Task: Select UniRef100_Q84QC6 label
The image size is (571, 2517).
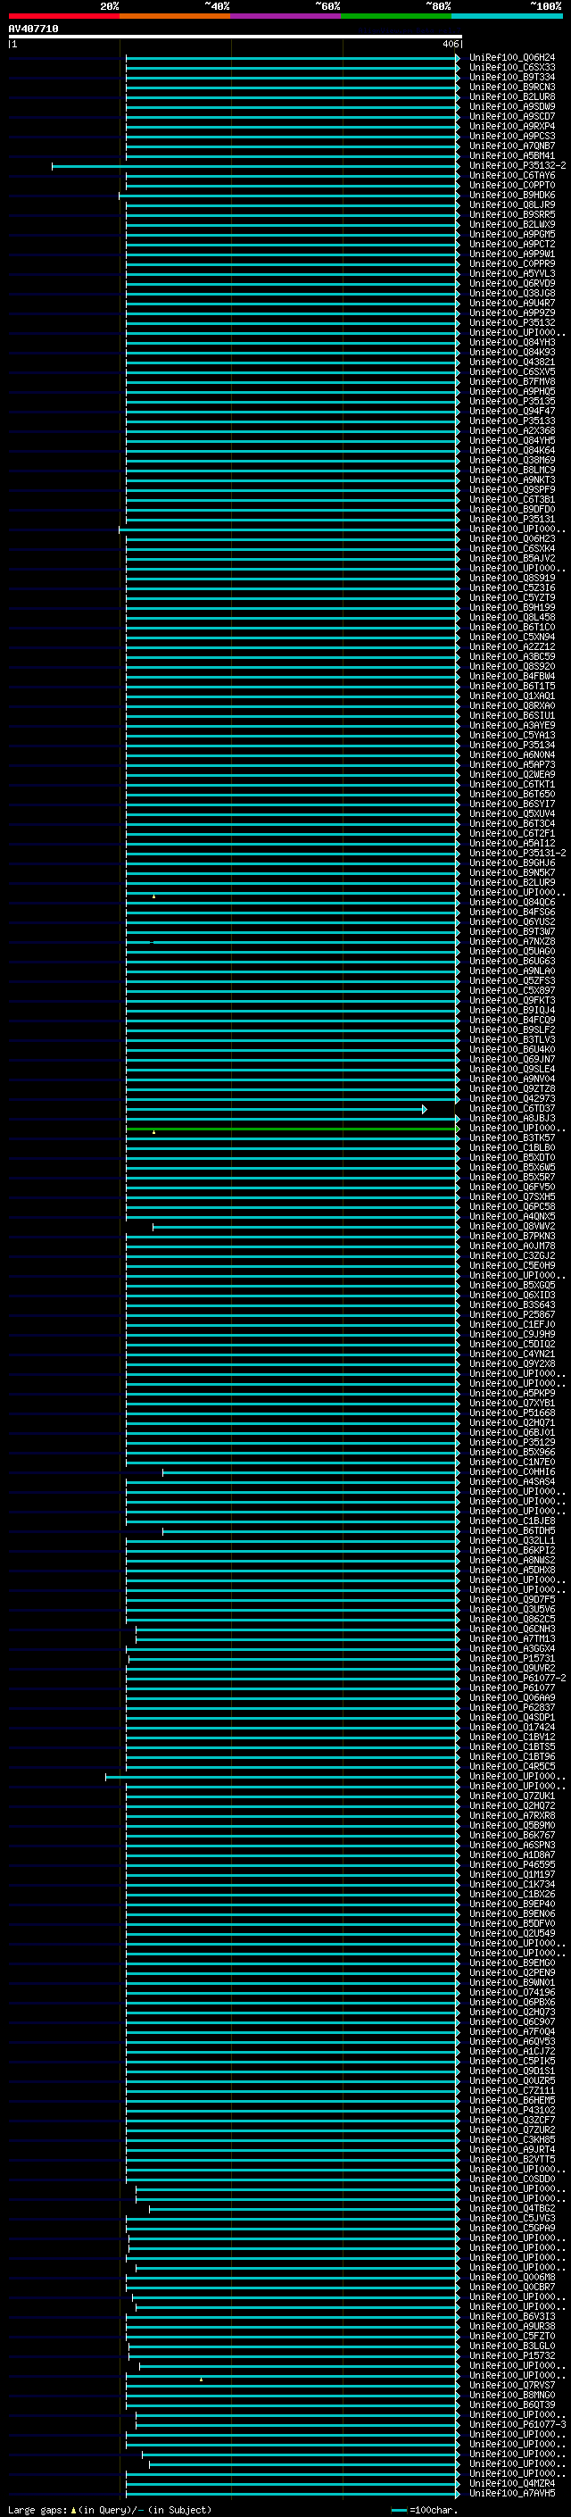Action: point(511,903)
